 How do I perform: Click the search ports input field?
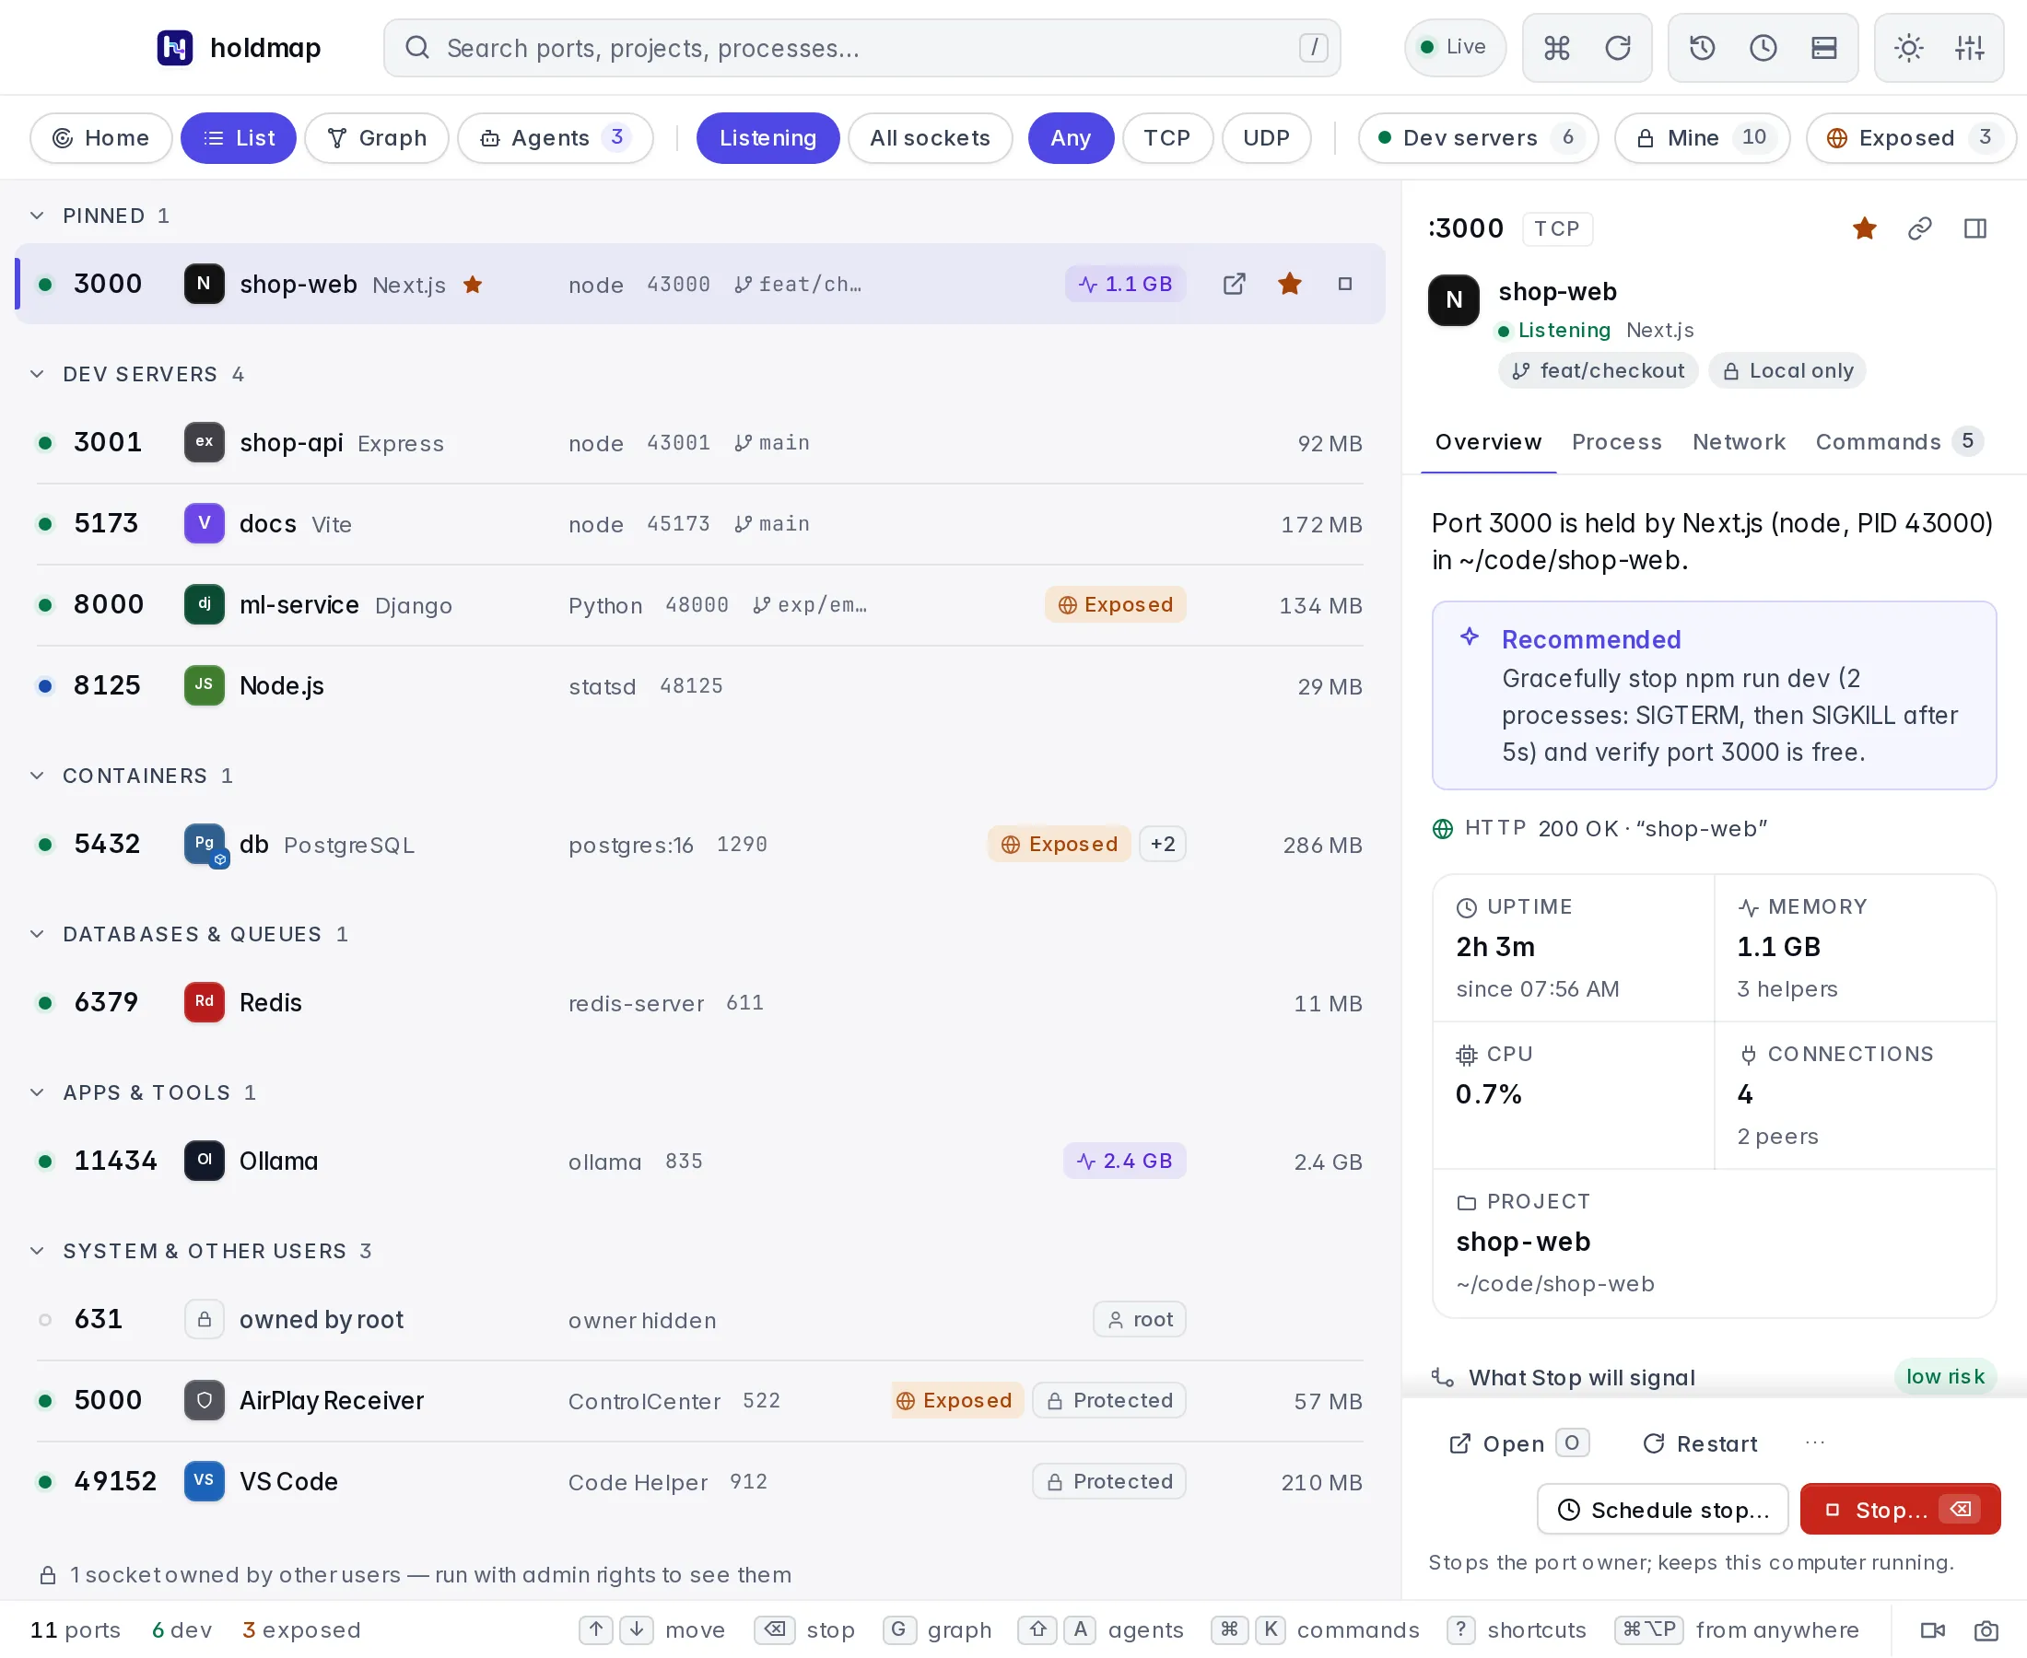861,48
